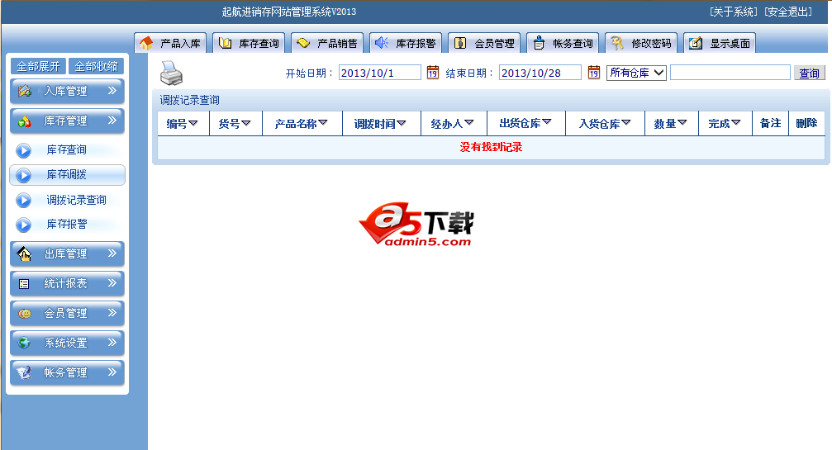Click the 结束日期 input field

tap(540, 73)
